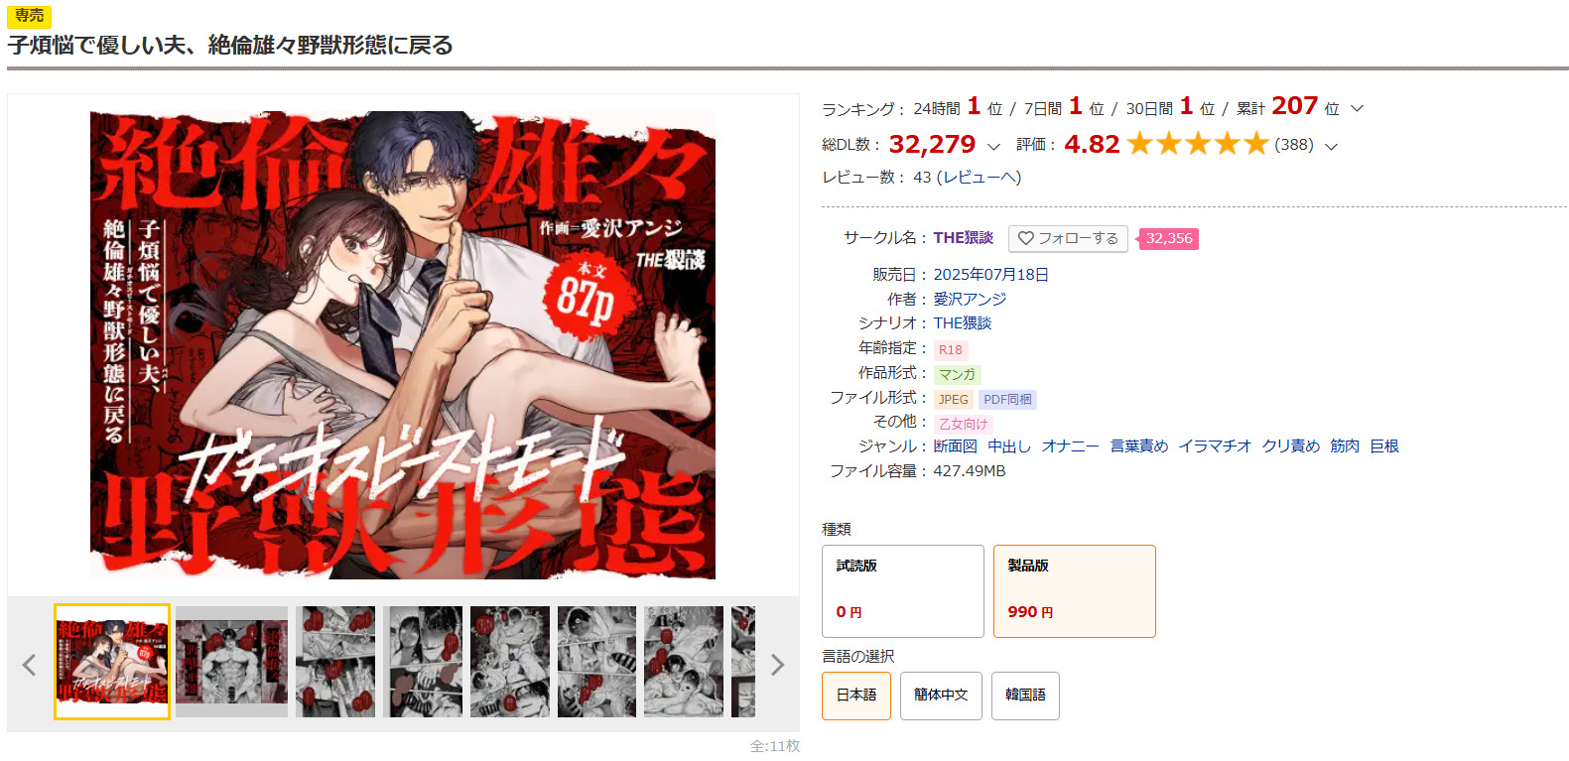Screen dimensions: 1569x761
Task: Select the 製品版 990円 option
Action: (1075, 591)
